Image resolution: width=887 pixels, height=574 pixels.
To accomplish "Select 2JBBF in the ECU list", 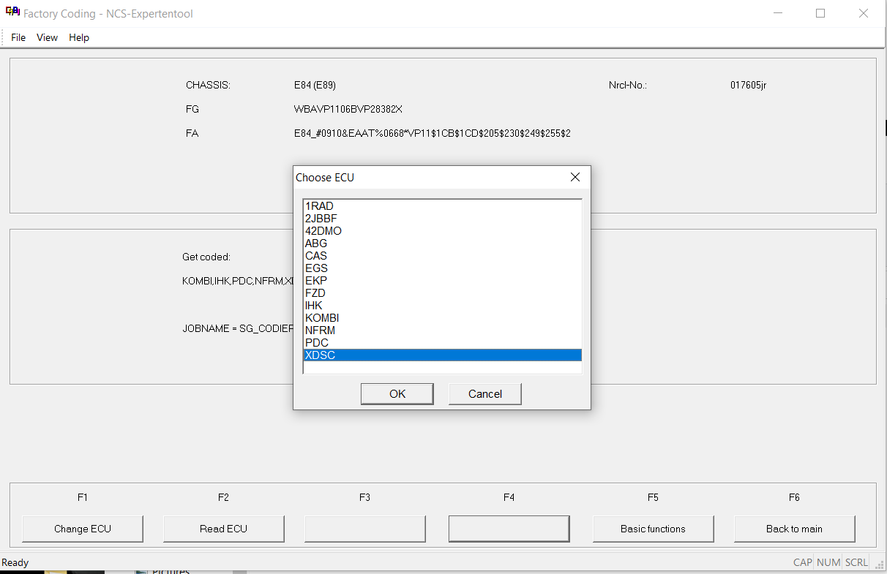I will 442,219.
